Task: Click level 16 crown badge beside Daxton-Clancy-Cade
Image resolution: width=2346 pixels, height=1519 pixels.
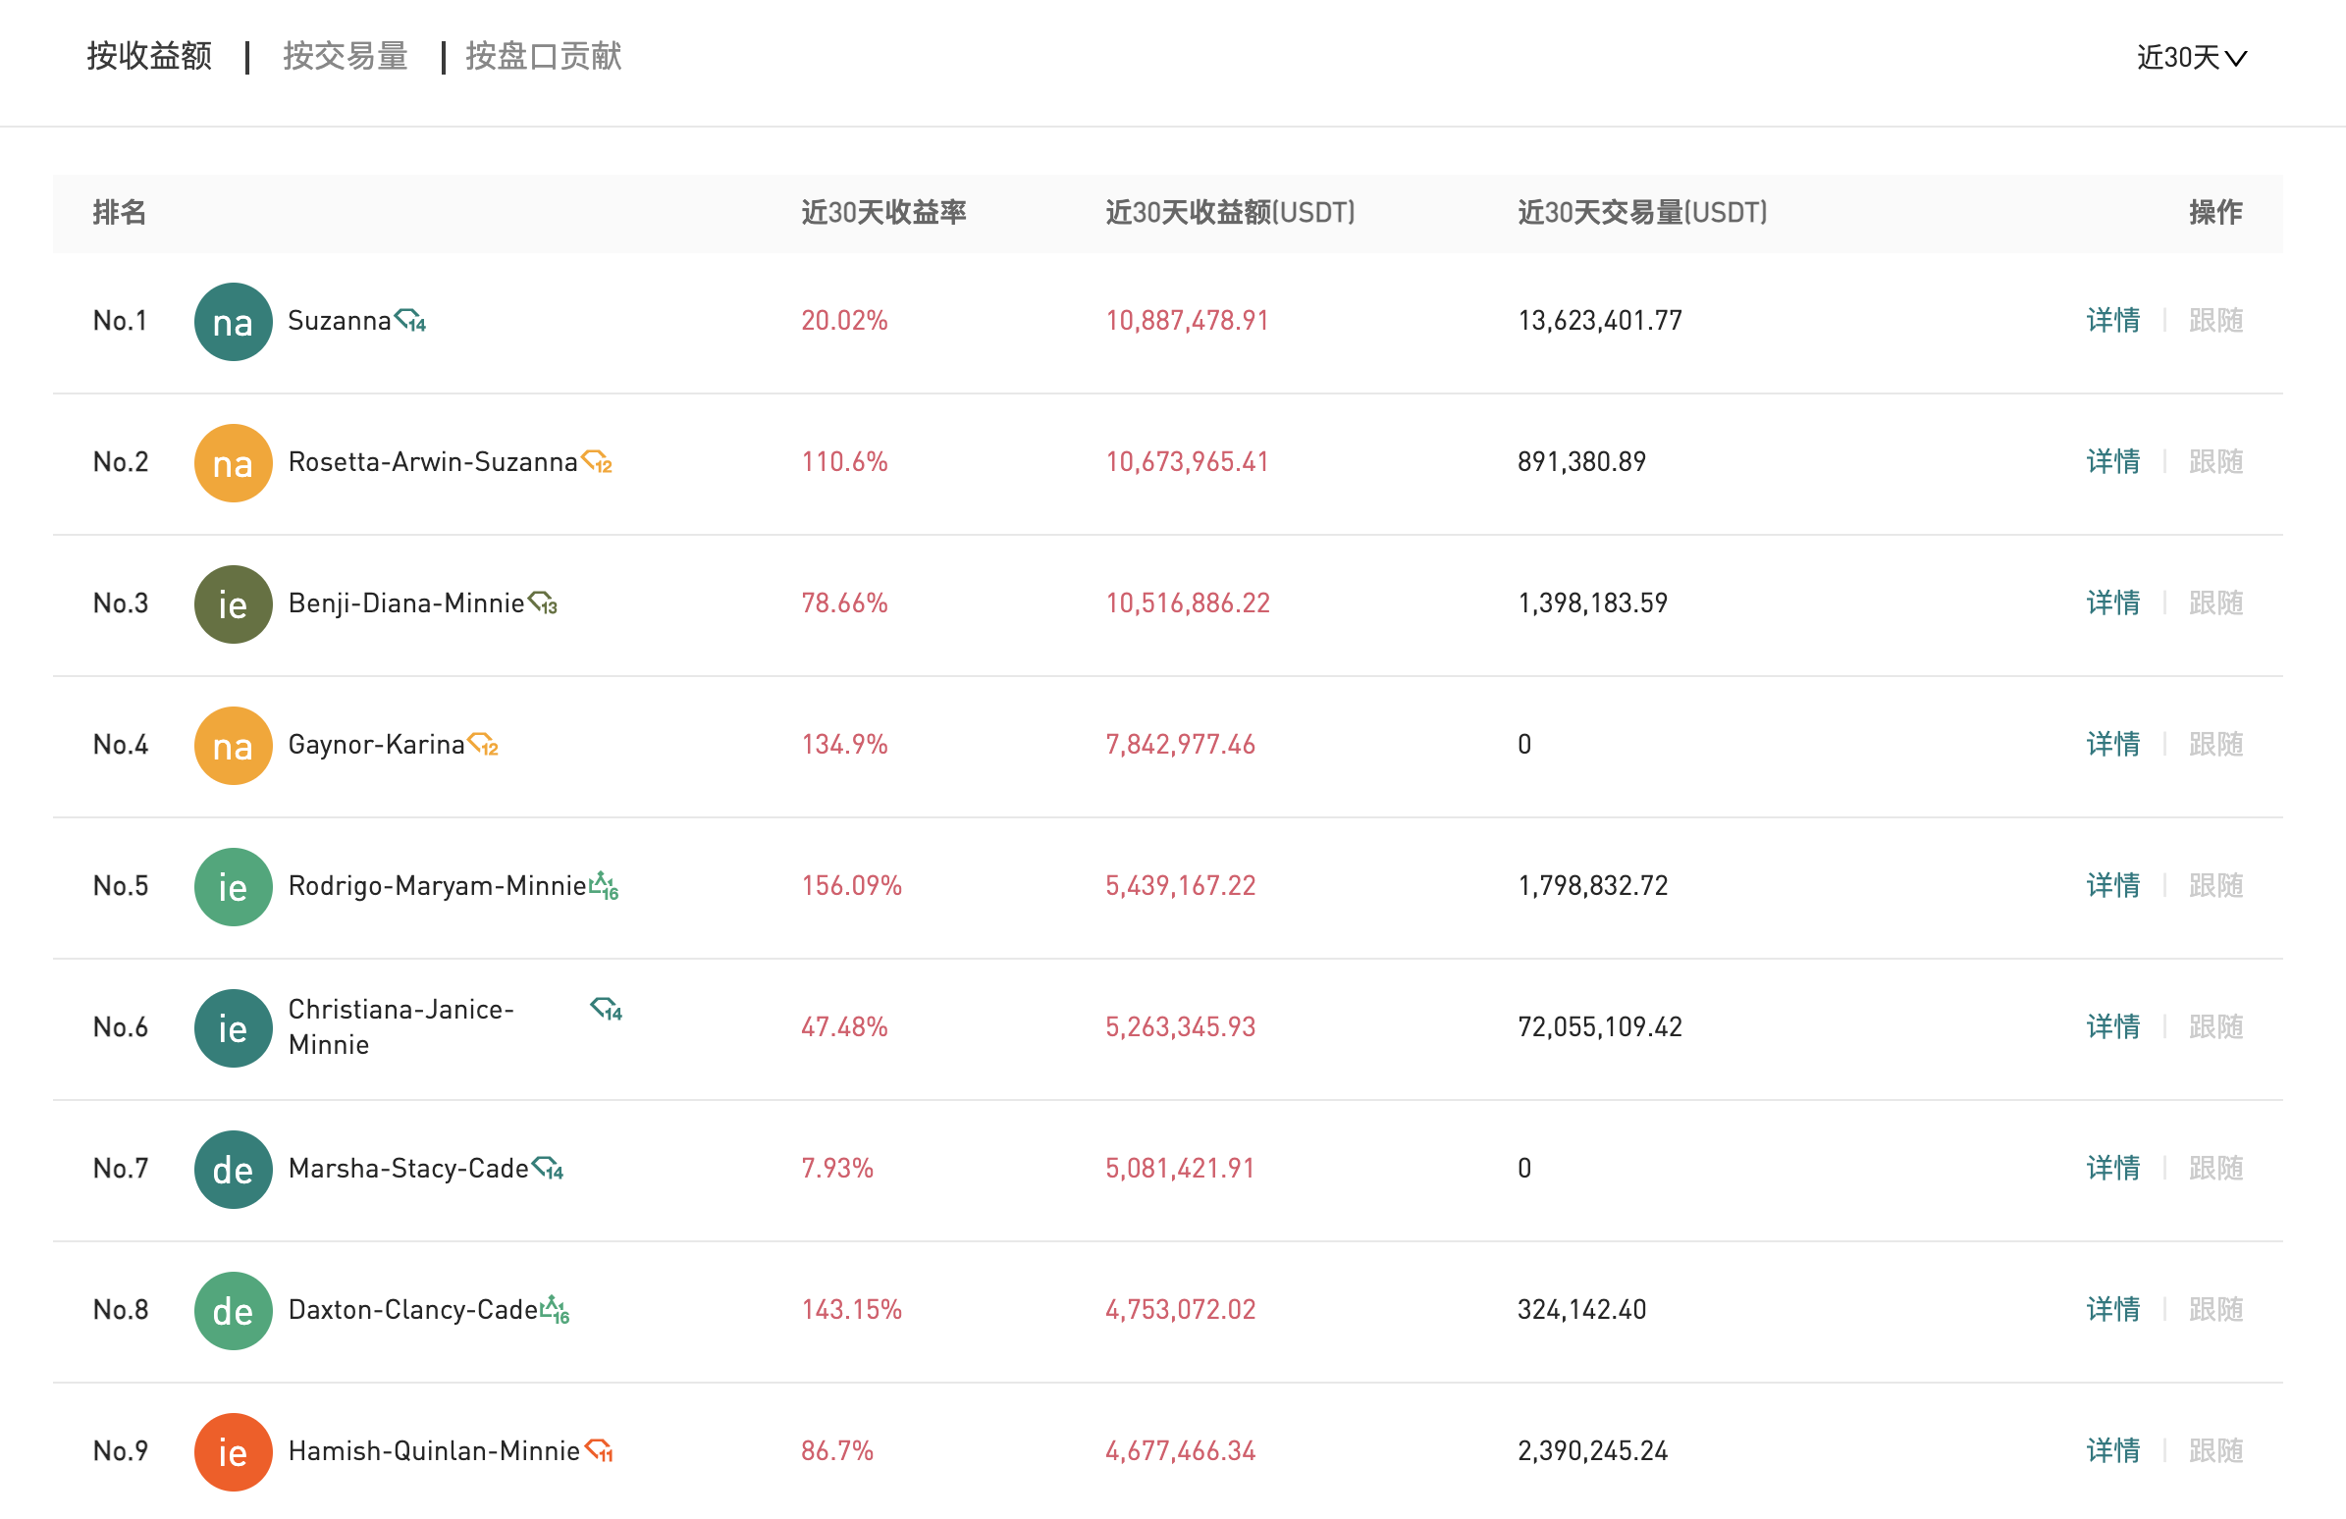Action: click(555, 1309)
